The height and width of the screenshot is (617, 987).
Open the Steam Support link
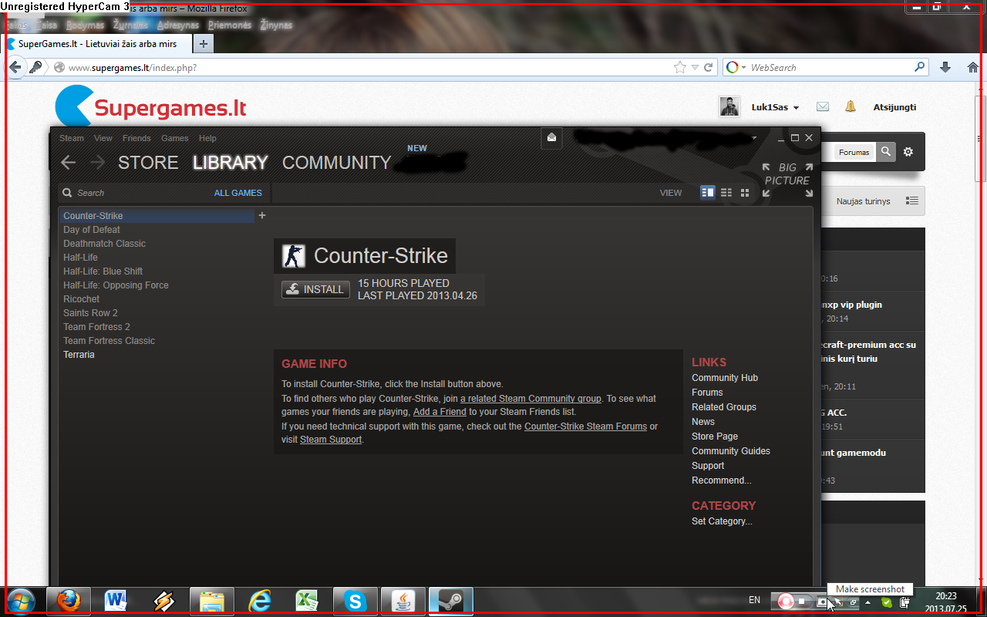click(x=331, y=440)
